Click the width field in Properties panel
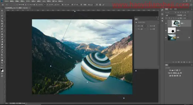The height and width of the screenshot is (105, 193). click(x=140, y=26)
